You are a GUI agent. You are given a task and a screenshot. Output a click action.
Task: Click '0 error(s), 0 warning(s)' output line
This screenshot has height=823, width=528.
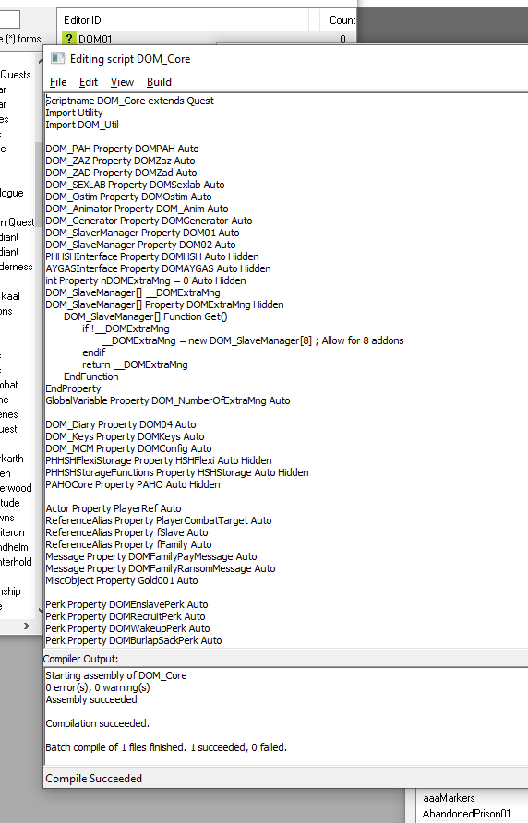tap(98, 687)
